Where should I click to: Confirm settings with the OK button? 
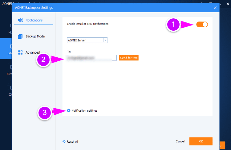click(201, 141)
